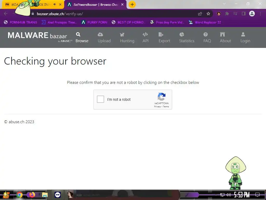The width and height of the screenshot is (266, 200).
Task: Bookmark this page with the star icon
Action: [208, 14]
